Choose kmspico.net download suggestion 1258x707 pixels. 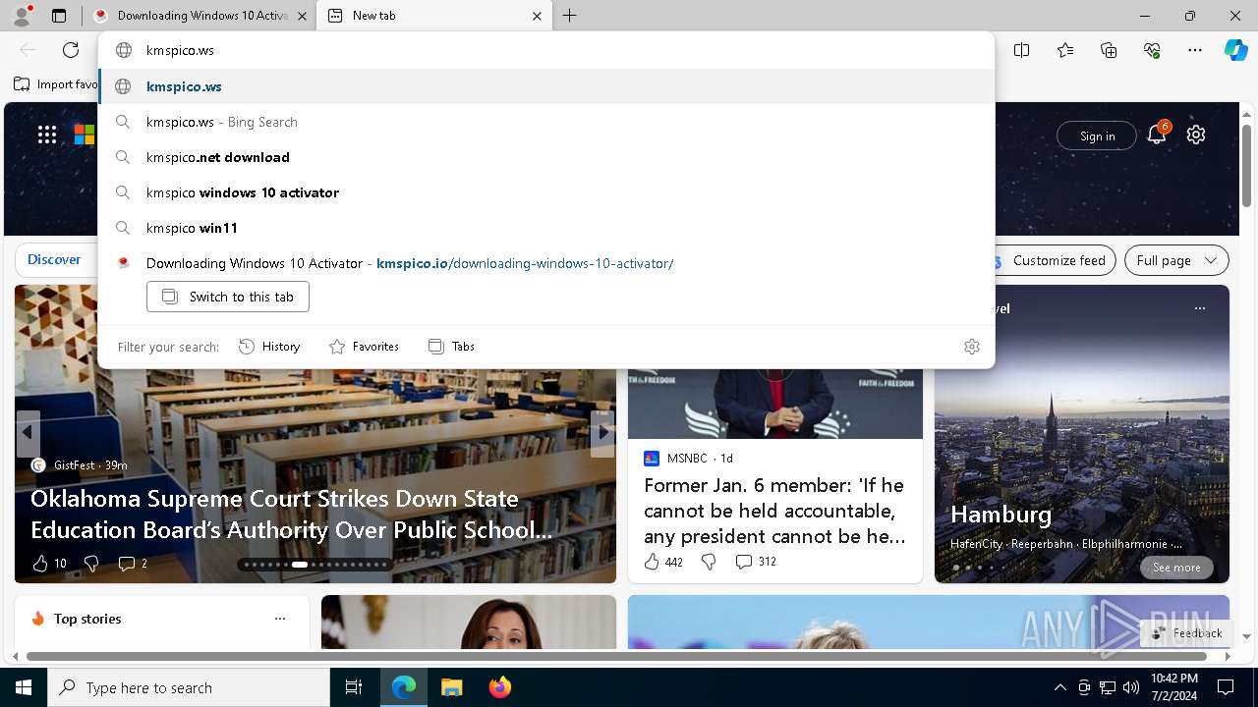tap(546, 157)
